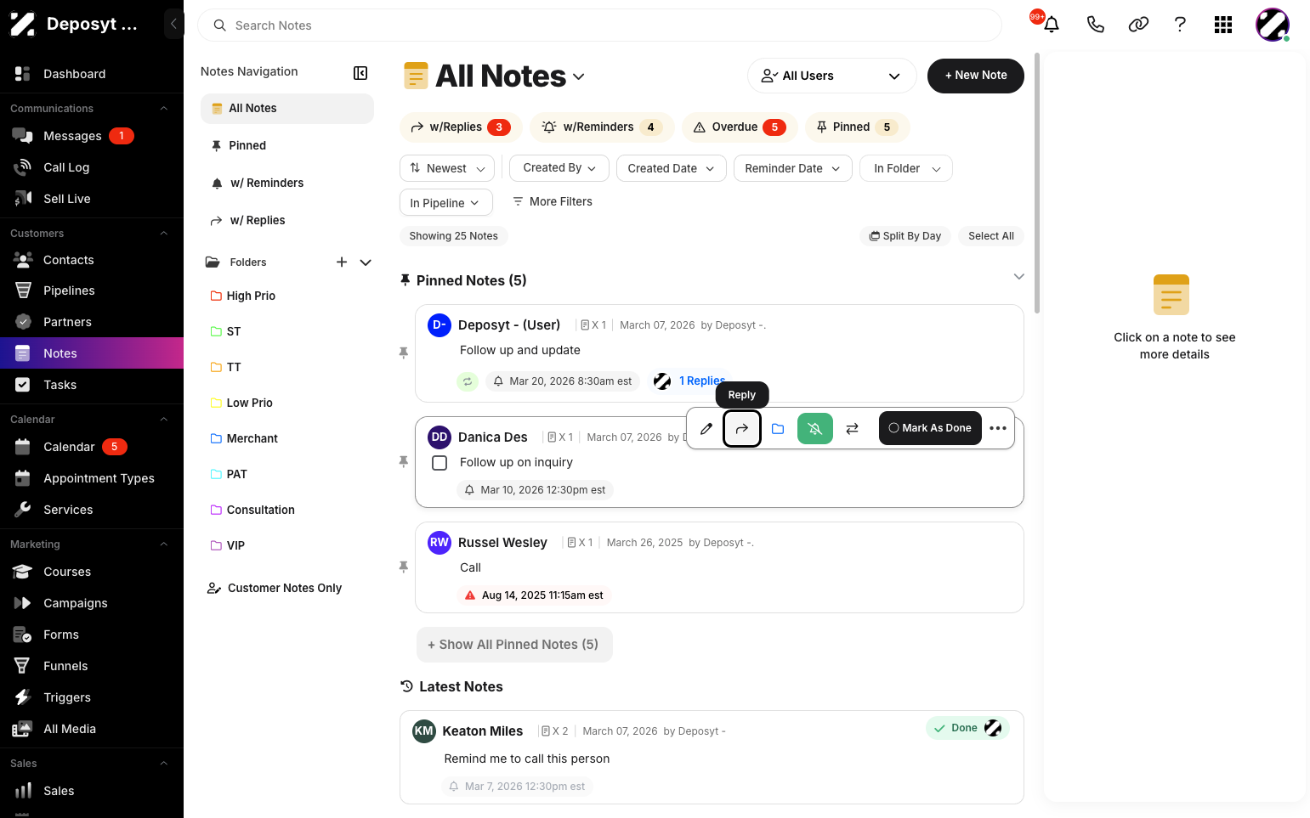Toggle the w/Reminders filter chip
Screen dimensions: 1310x818
click(602, 127)
